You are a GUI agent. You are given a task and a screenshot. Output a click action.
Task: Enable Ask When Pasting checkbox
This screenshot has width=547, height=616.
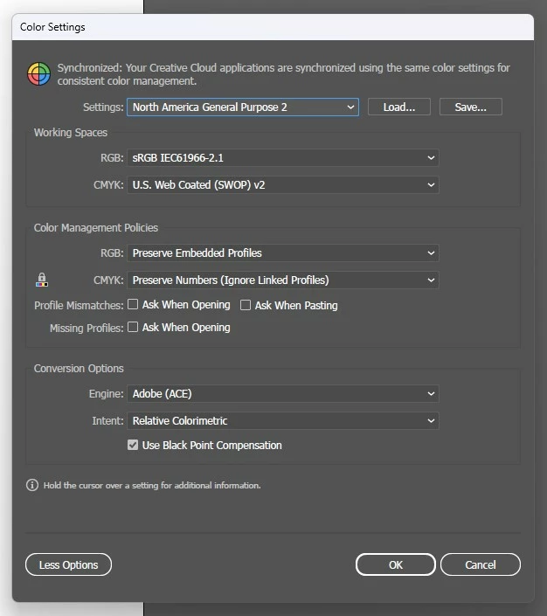(246, 305)
